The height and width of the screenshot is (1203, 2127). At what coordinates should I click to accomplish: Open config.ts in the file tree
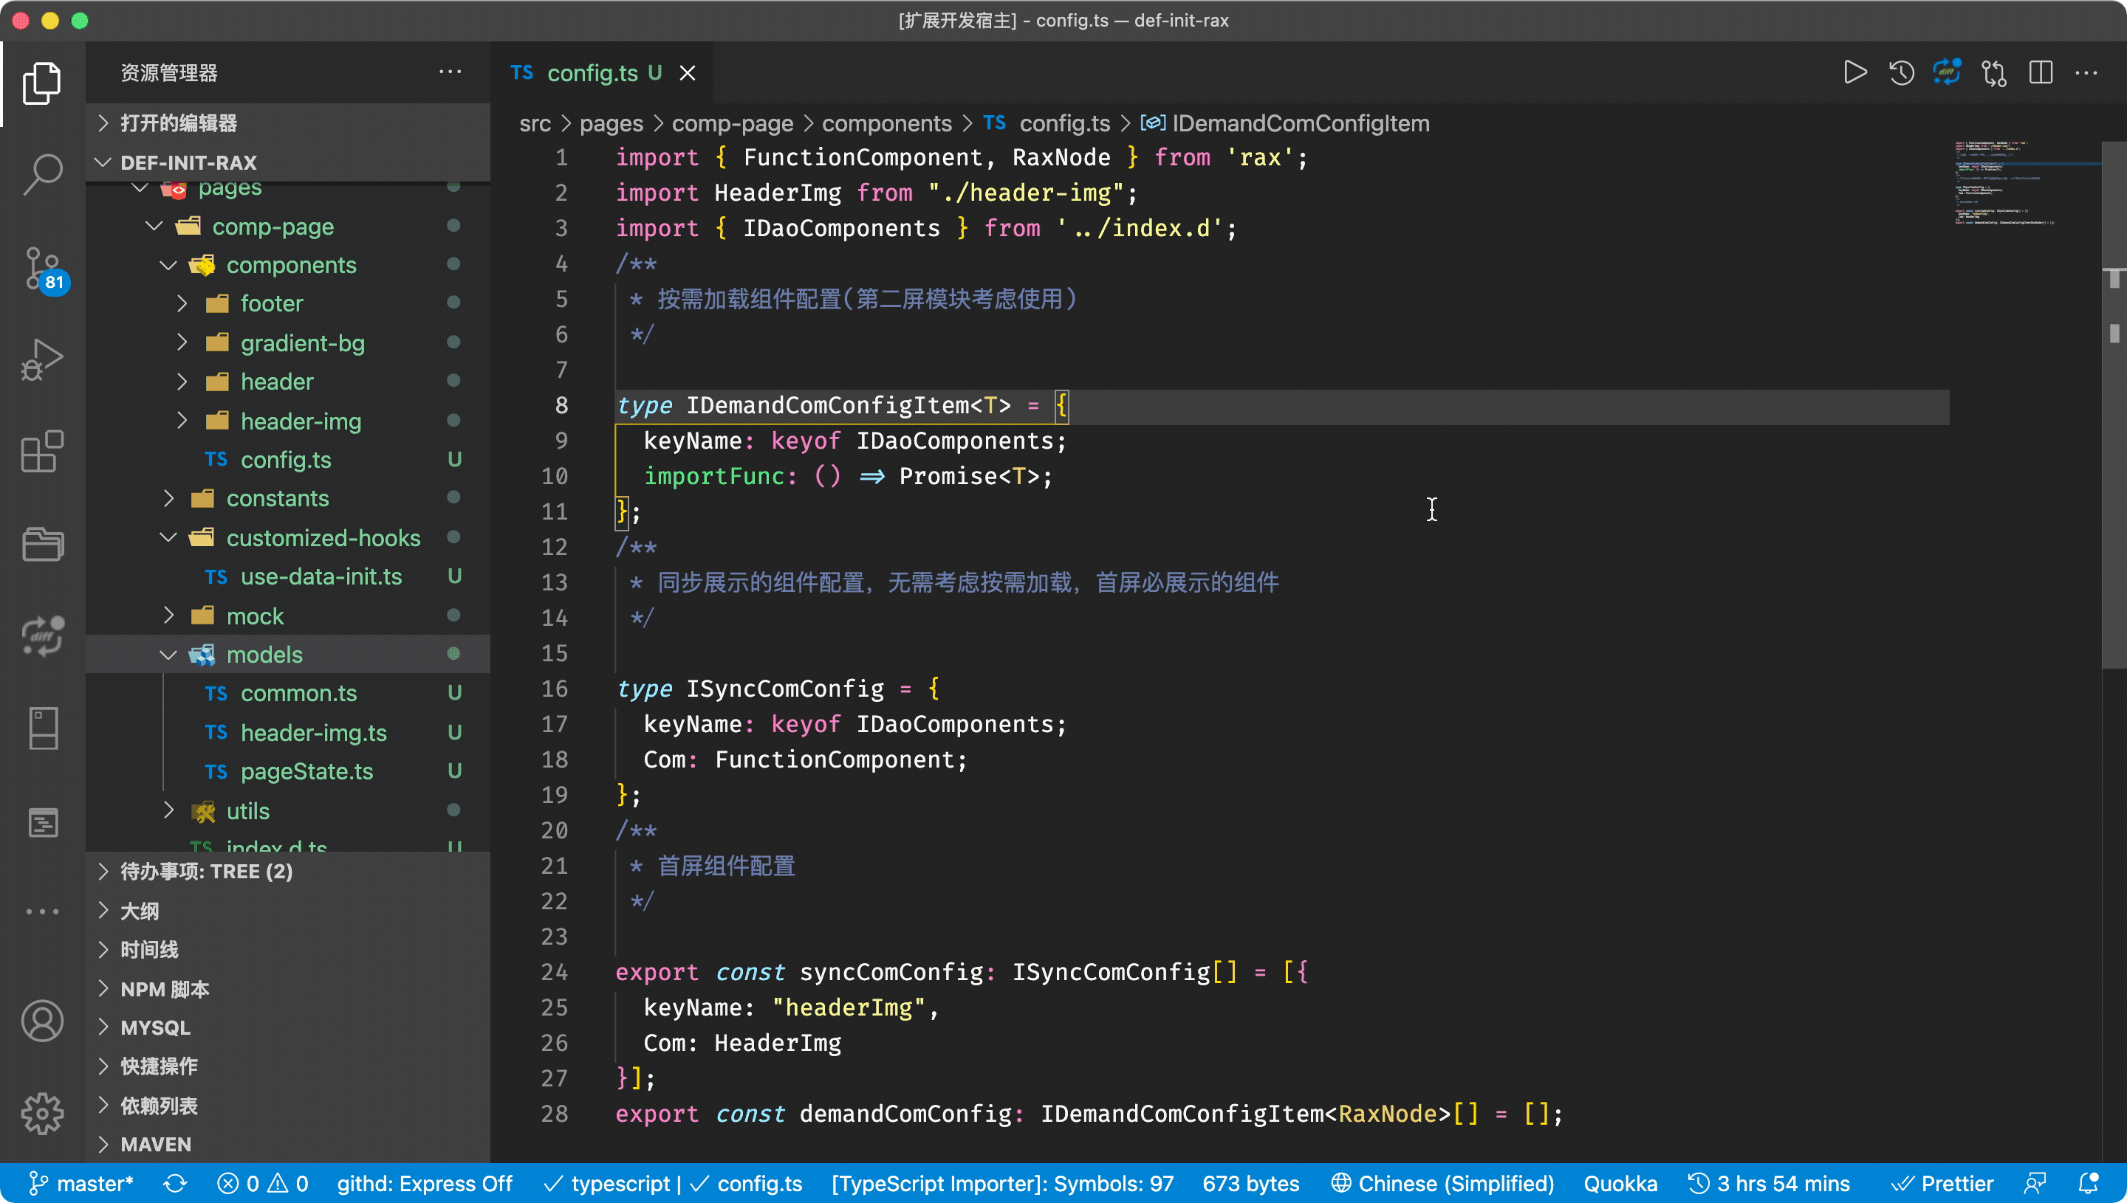288,459
